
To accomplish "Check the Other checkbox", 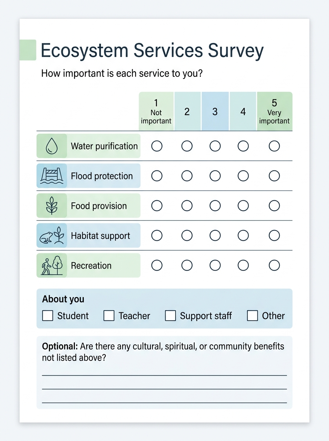I will click(253, 316).
